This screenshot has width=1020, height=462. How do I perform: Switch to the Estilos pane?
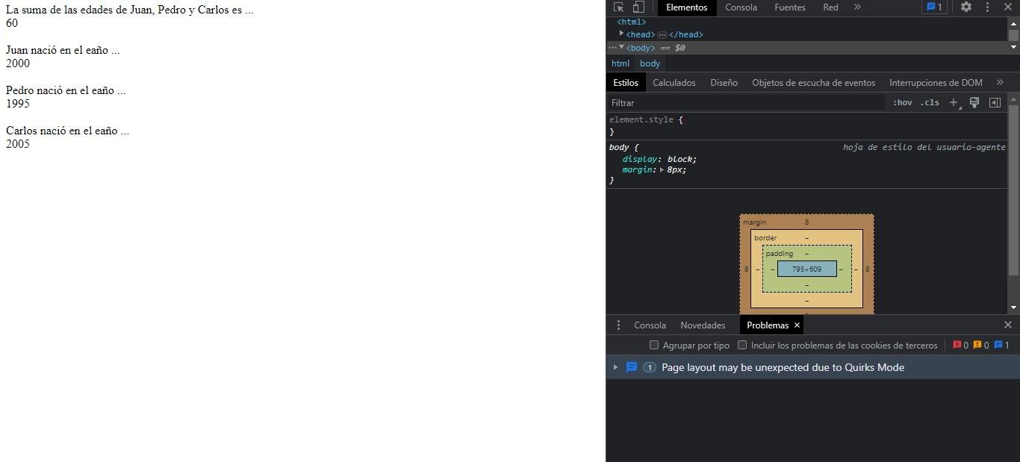(626, 83)
